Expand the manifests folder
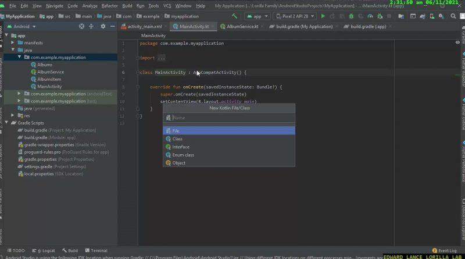This screenshot has height=259, width=465. point(13,42)
